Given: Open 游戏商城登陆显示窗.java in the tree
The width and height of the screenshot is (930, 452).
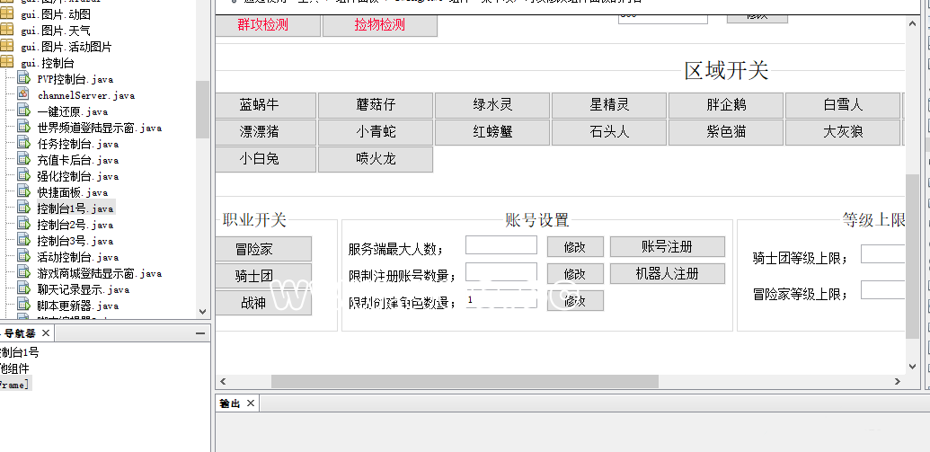Looking at the screenshot, I should (99, 273).
